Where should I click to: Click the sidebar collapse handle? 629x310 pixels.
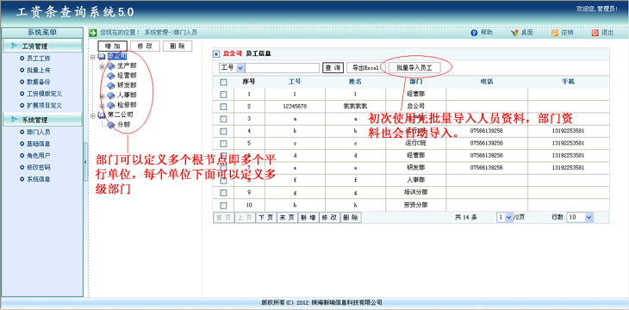click(x=85, y=161)
